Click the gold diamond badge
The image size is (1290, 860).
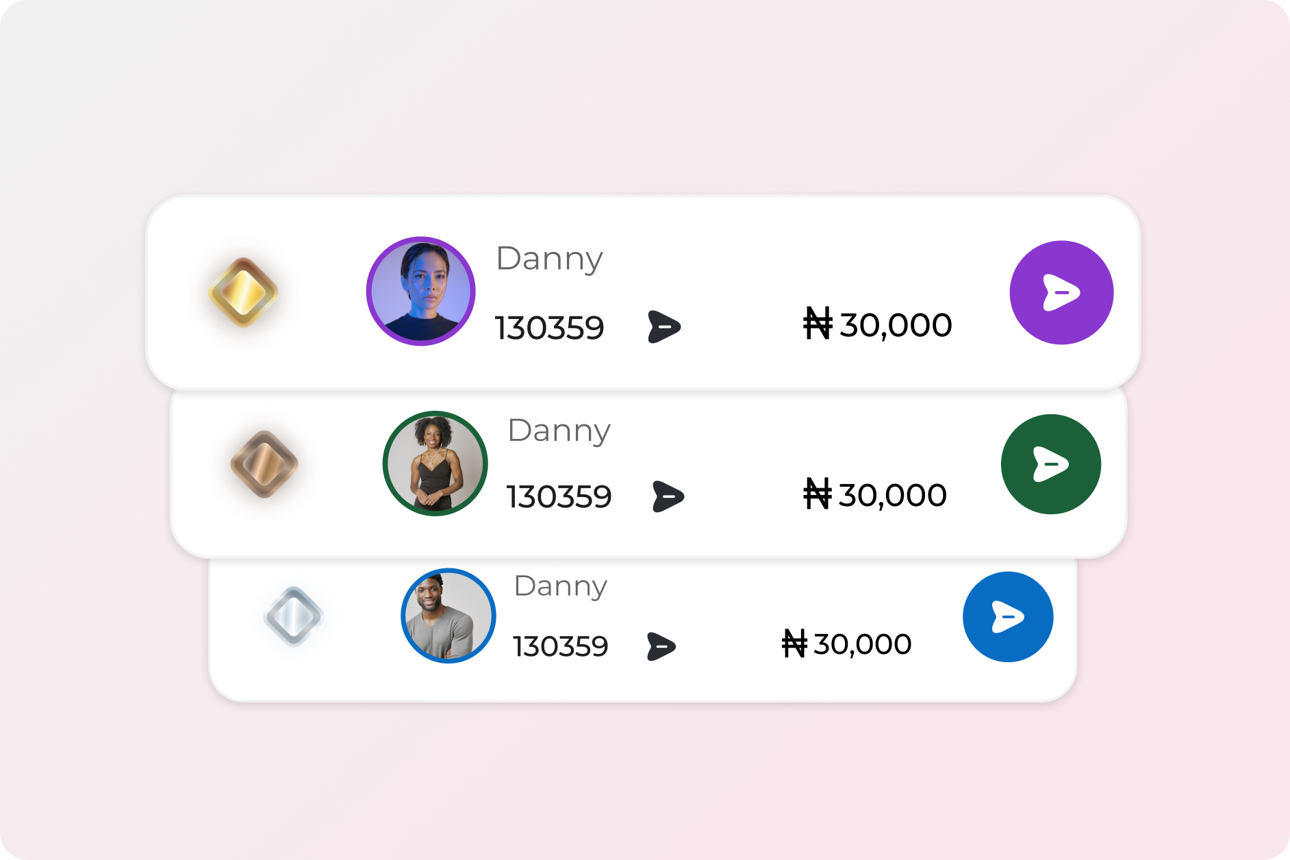pyautogui.click(x=243, y=292)
